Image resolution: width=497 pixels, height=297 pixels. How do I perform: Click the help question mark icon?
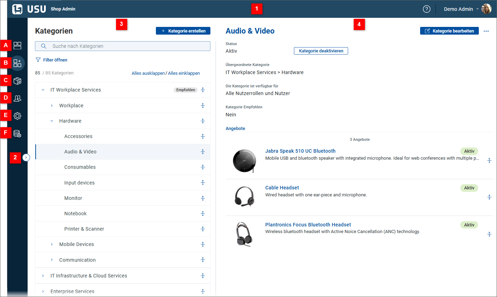point(426,9)
